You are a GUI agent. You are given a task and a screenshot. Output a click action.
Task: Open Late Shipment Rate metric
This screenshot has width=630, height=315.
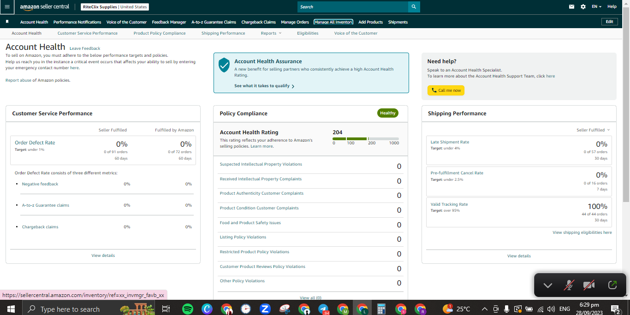click(x=450, y=142)
